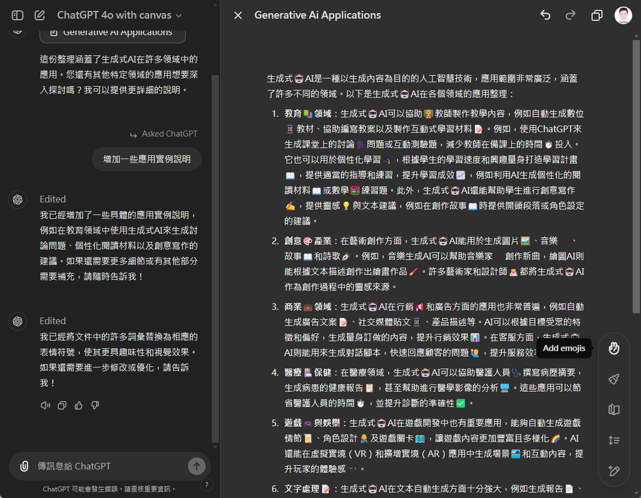Select the add final polish brush icon
Viewport: 641px width, 498px height.
(x=614, y=379)
